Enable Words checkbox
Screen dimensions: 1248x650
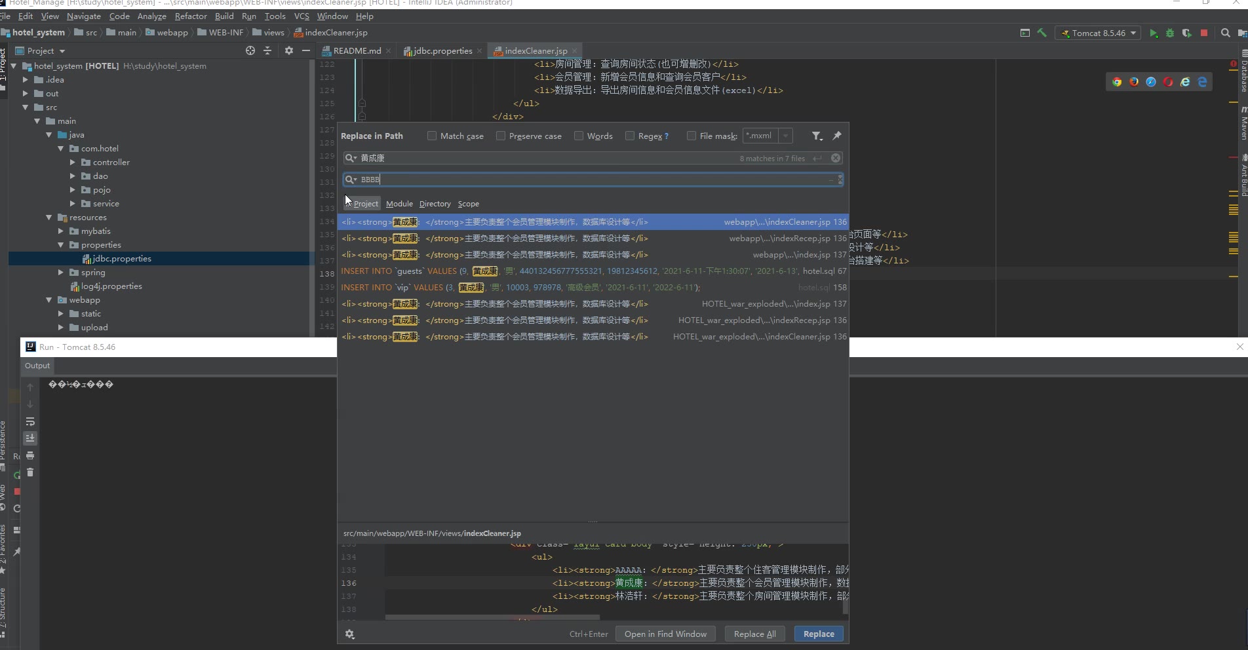pyautogui.click(x=579, y=136)
